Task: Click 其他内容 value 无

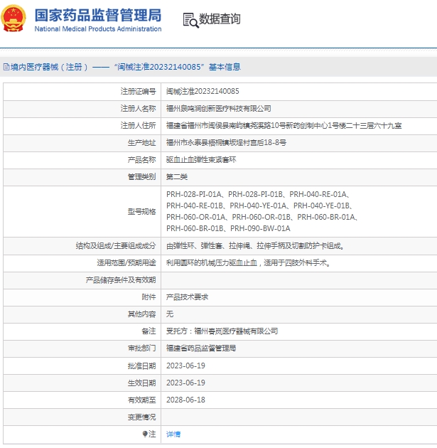Action: (170, 314)
